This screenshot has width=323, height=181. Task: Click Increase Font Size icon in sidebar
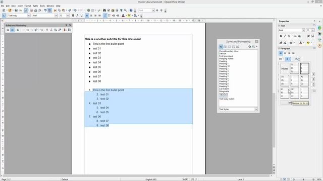pyautogui.click(x=308, y=36)
